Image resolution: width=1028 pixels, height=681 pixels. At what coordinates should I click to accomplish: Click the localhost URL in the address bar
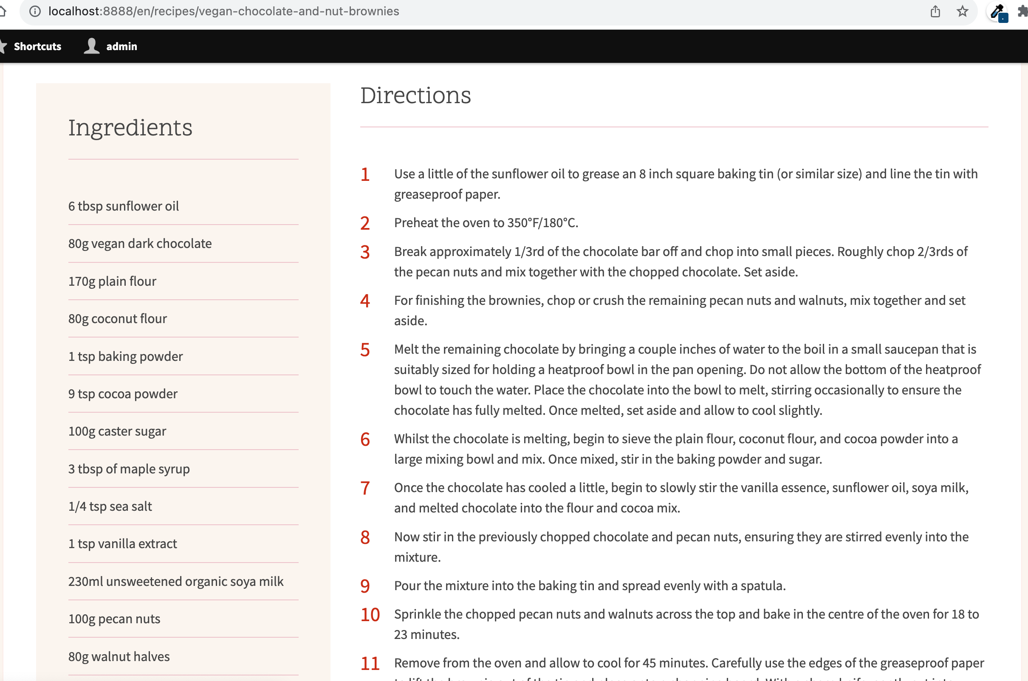tap(224, 11)
